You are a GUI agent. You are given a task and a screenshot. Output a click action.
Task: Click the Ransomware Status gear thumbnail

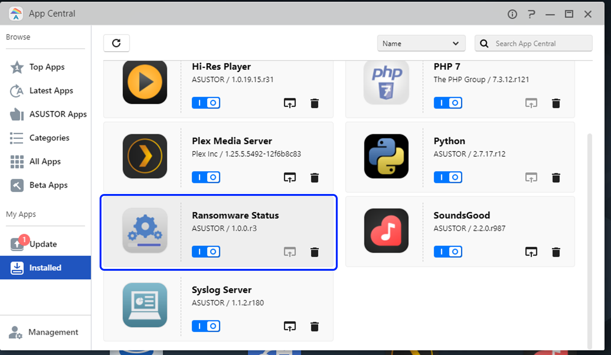click(145, 230)
